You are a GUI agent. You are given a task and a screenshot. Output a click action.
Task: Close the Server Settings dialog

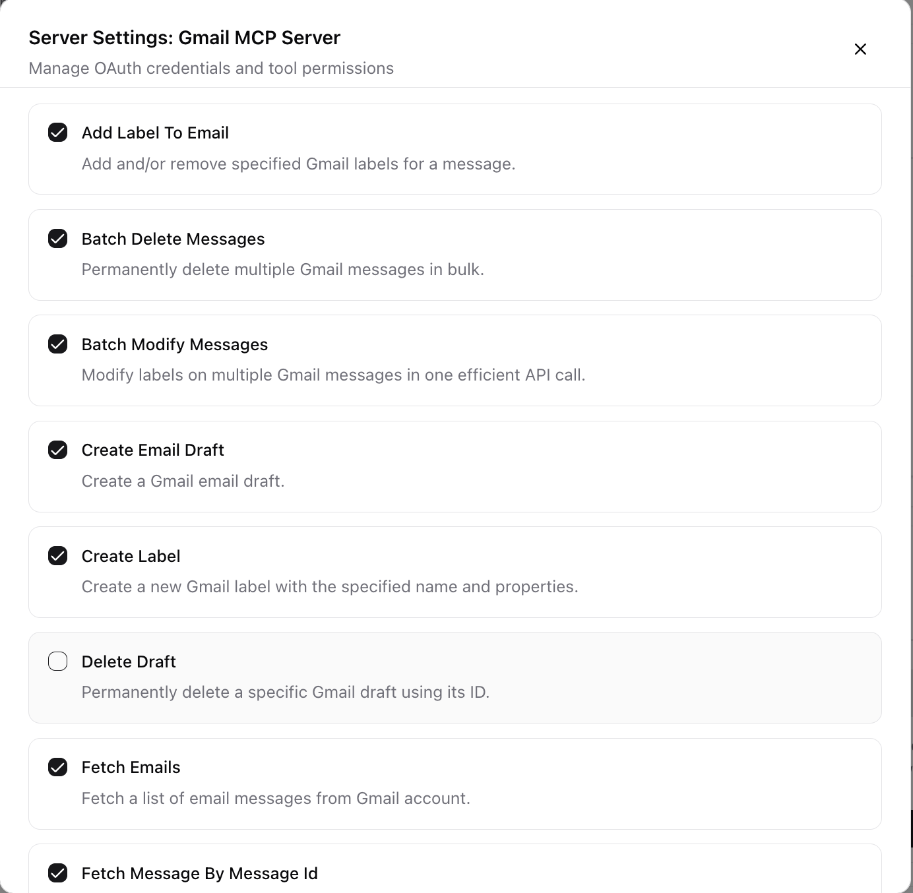pos(860,49)
